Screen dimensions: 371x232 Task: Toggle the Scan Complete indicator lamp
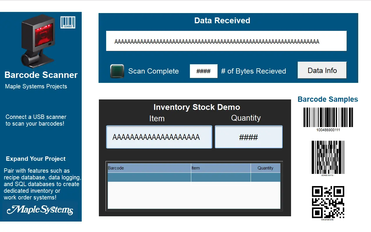[117, 71]
